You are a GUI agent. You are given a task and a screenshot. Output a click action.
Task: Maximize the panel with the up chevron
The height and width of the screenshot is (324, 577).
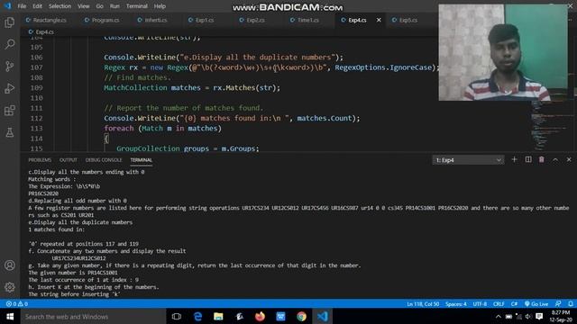[x=555, y=159]
